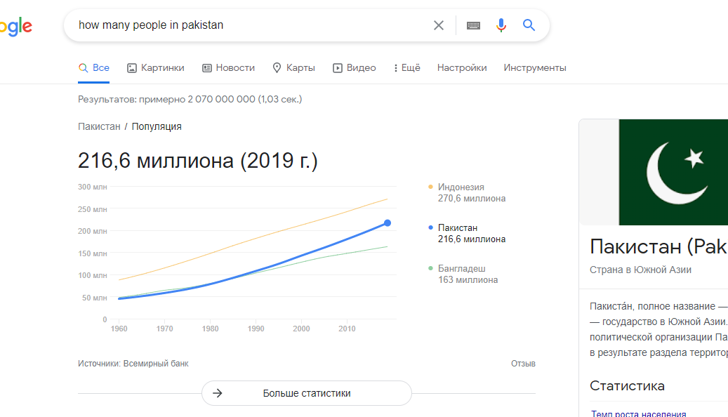Click the Google logo
Screen dimensions: 728x417
pyautogui.click(x=15, y=27)
